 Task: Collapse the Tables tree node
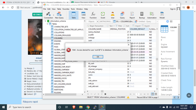tap(47, 24)
